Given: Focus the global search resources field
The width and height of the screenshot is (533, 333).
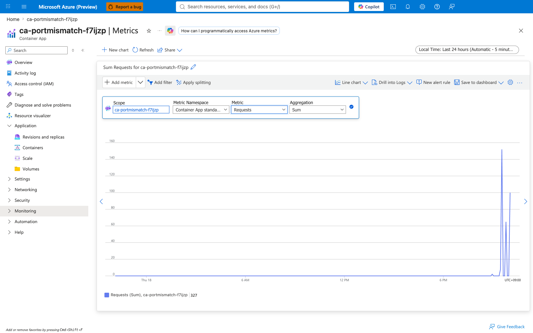Looking at the screenshot, I should 262,7.
